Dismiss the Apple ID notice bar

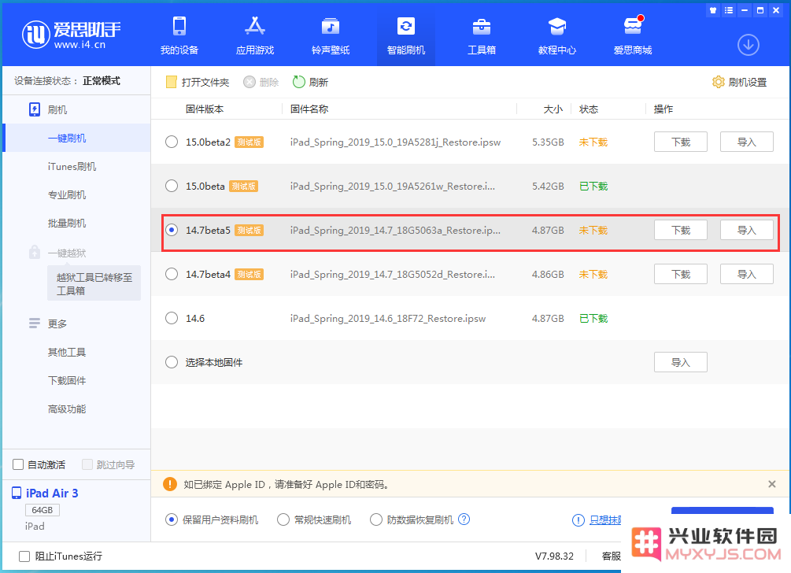(x=771, y=484)
